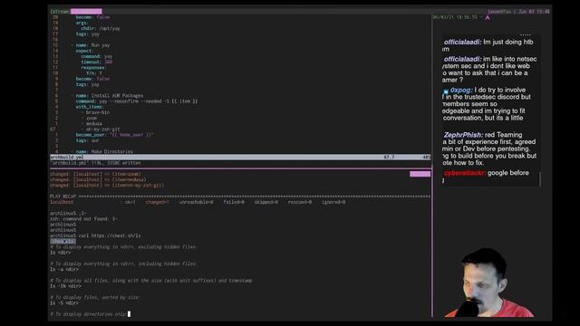Click username ZephrPhish in chat
The height and width of the screenshot is (326, 580).
coord(463,135)
